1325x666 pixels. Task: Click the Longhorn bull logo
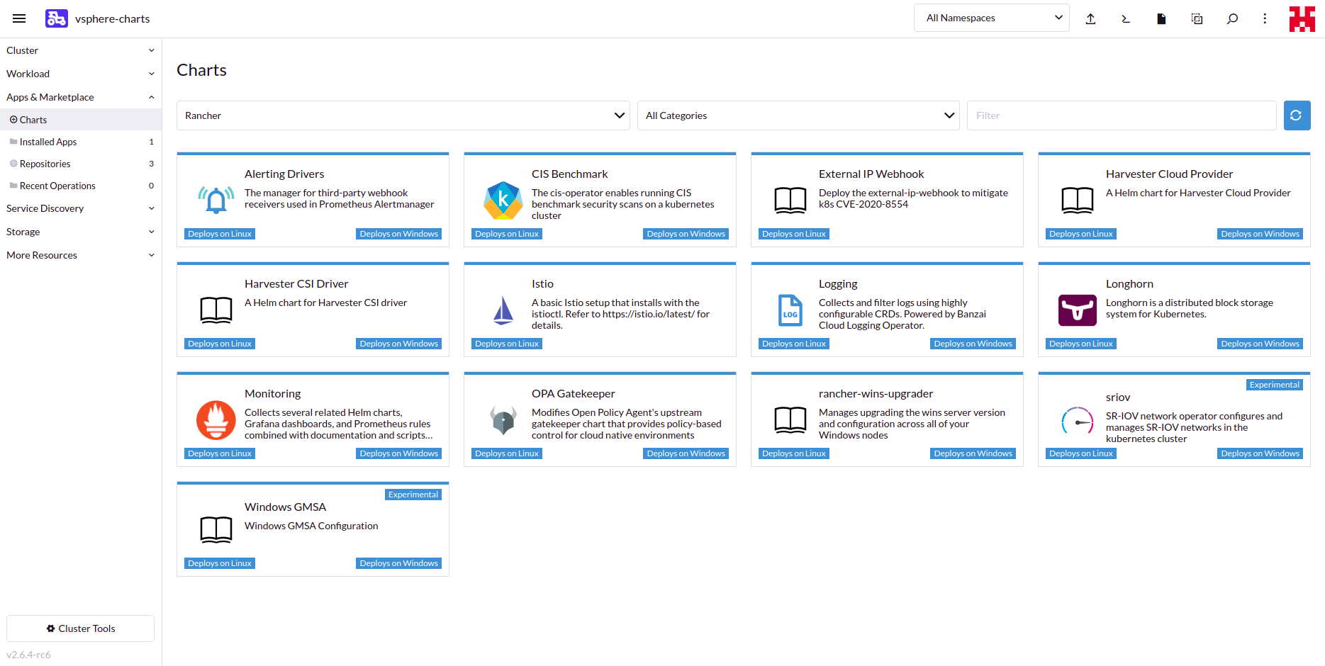coord(1078,310)
